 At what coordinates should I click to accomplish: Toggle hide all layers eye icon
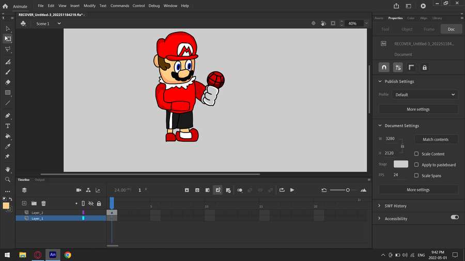91,203
